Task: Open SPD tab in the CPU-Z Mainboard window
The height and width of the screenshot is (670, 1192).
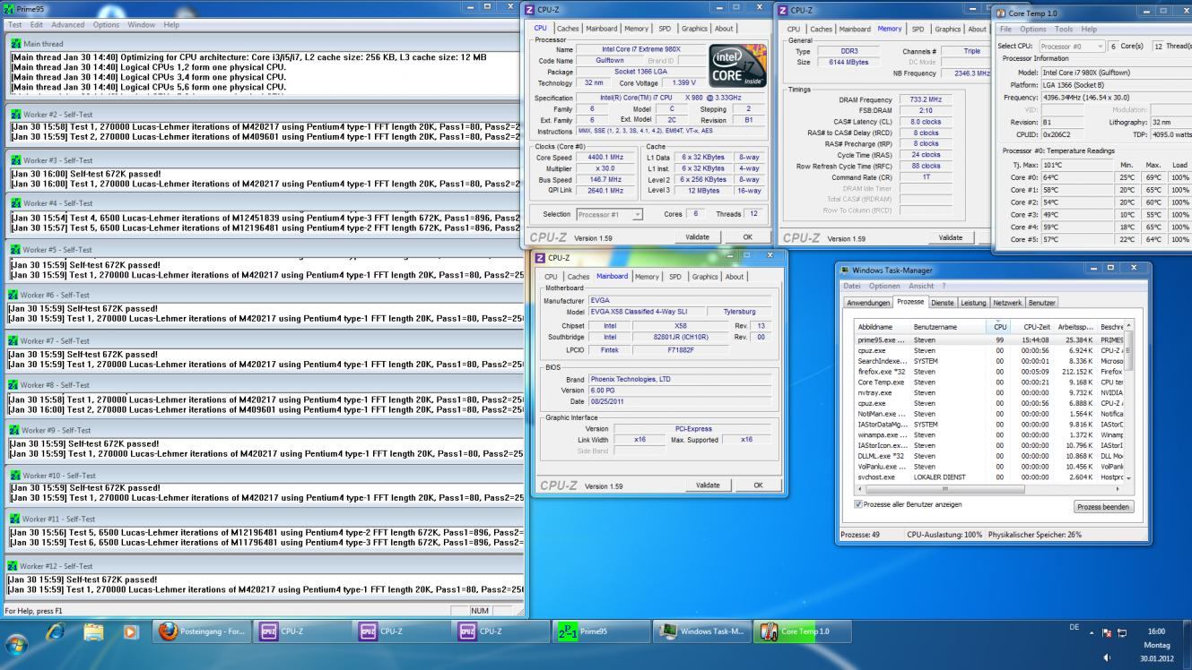Action: [x=674, y=277]
